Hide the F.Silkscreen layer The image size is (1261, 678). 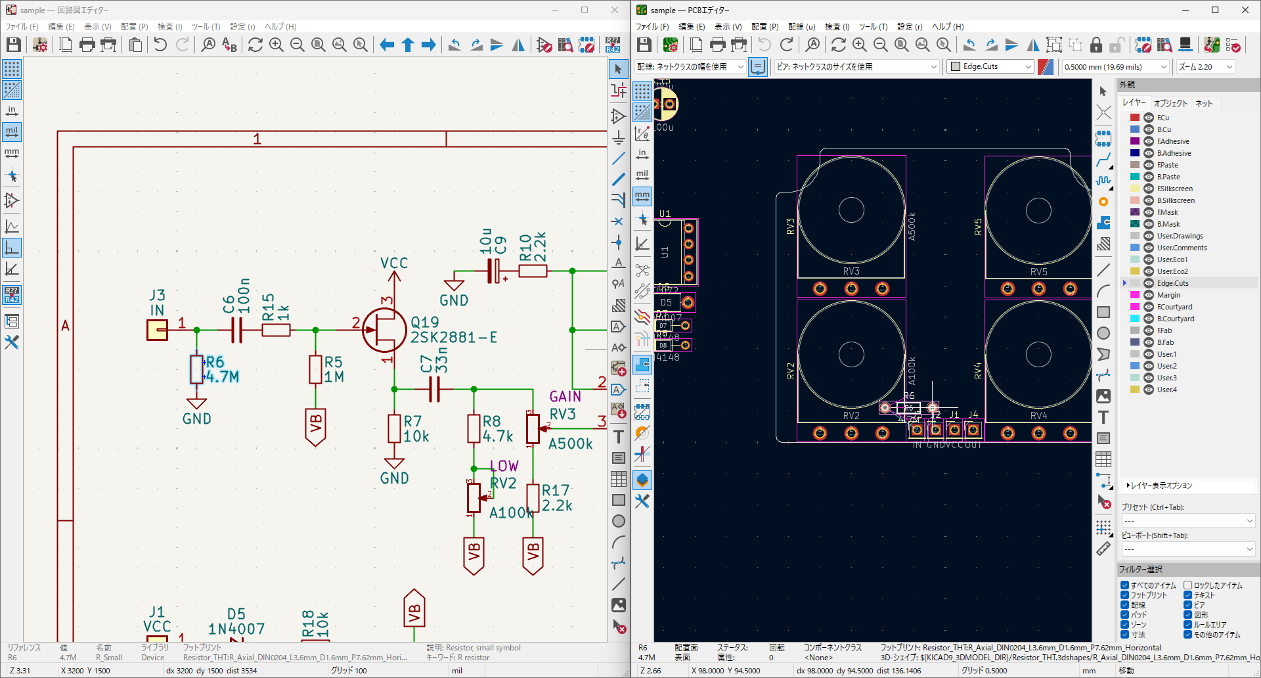(x=1149, y=189)
